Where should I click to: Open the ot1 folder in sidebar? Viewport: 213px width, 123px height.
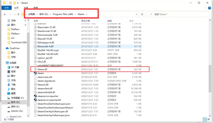point(13,38)
